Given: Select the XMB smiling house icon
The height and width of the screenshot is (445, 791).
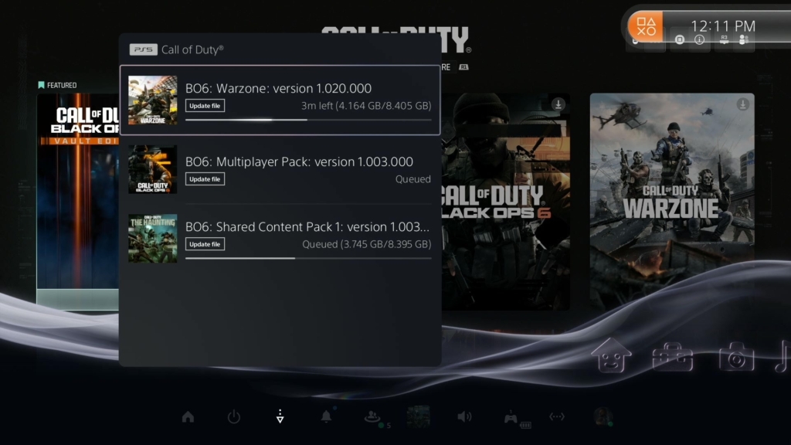Looking at the screenshot, I should point(611,356).
